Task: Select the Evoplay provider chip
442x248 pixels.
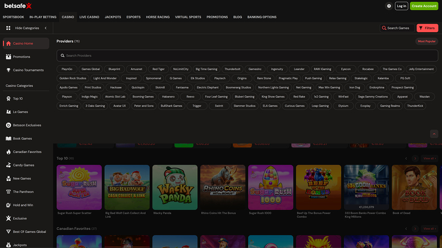Action: [x=365, y=106]
